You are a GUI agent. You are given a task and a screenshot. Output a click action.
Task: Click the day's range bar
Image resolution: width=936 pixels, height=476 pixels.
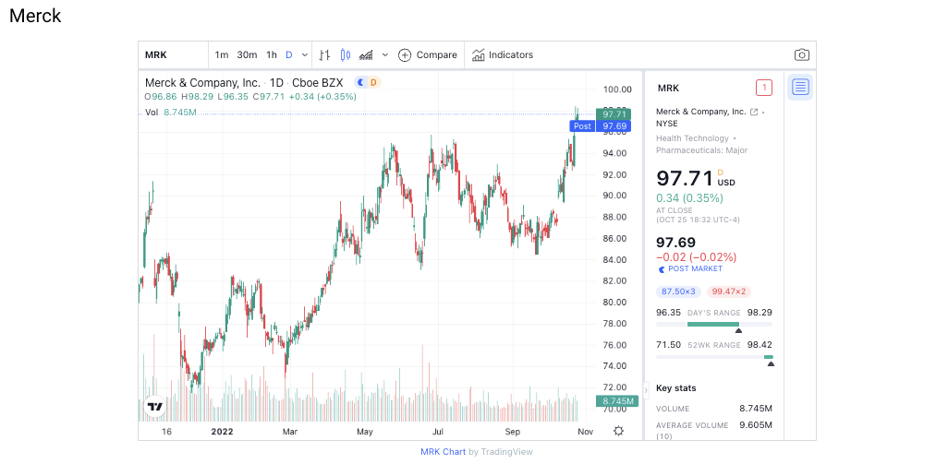click(x=714, y=325)
